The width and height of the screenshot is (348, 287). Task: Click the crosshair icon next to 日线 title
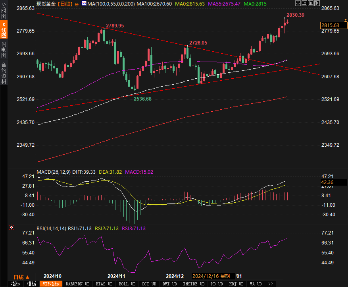coord(77,4)
